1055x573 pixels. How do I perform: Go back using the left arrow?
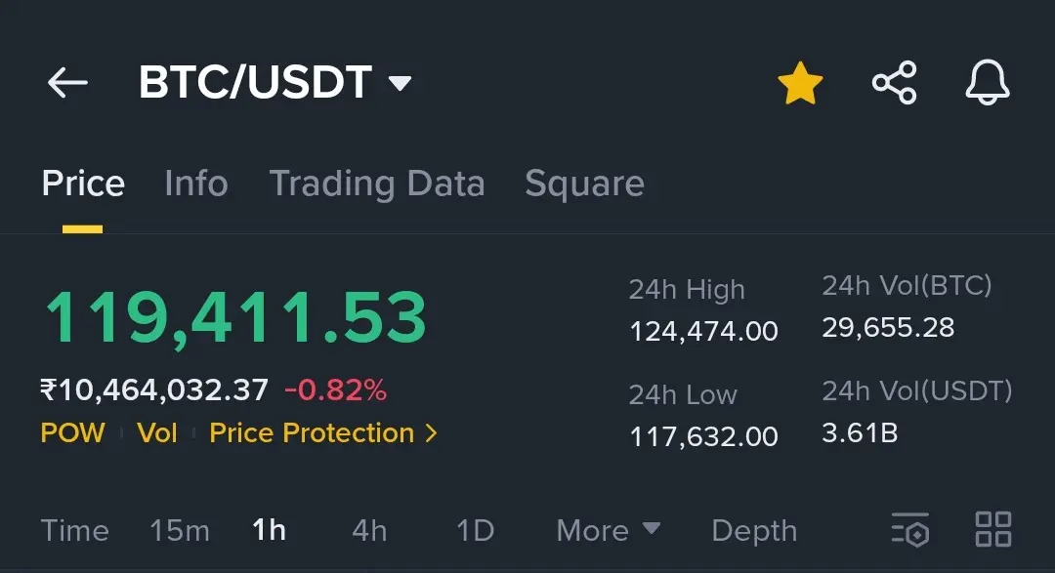coord(67,83)
